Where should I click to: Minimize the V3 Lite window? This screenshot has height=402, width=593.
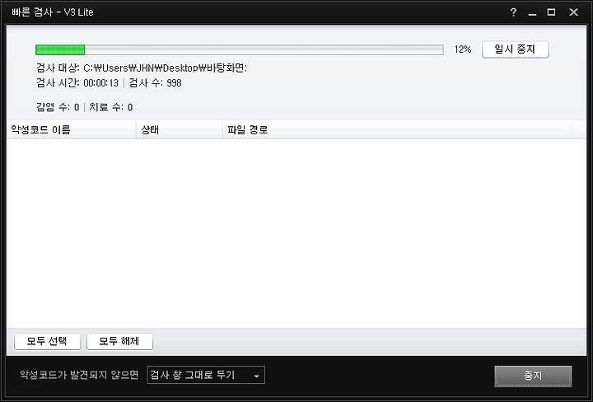click(x=533, y=13)
